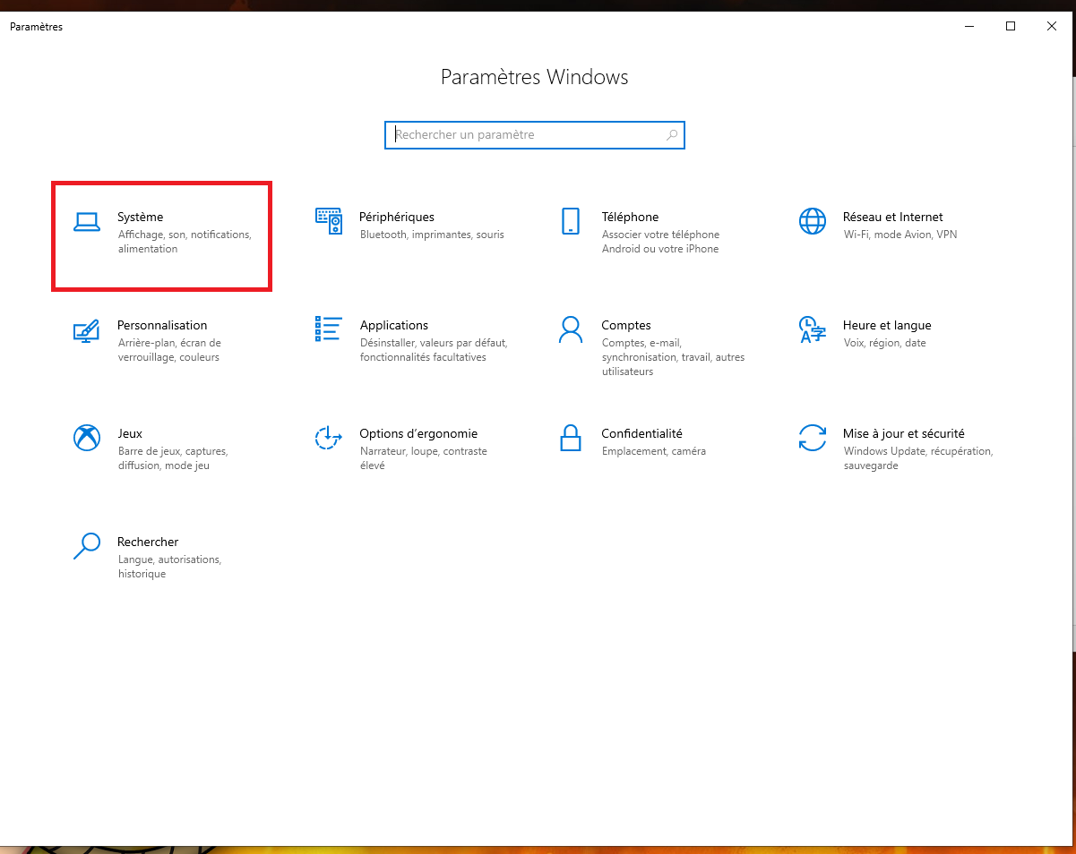Click the Paramètres Windows heading

click(535, 77)
